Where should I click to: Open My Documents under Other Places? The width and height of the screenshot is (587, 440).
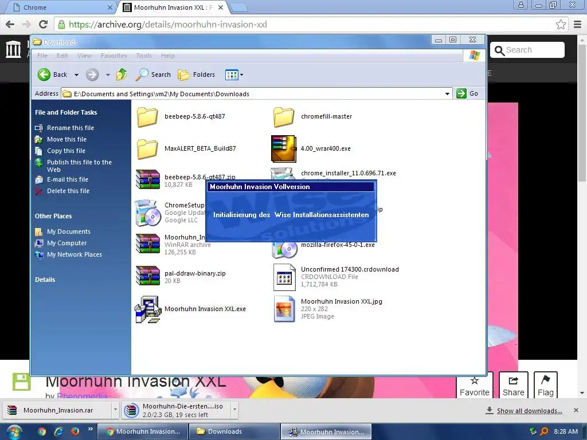click(x=69, y=231)
